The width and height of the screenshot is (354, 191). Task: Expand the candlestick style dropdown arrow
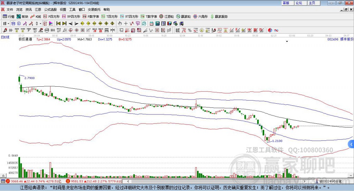(x=40, y=24)
